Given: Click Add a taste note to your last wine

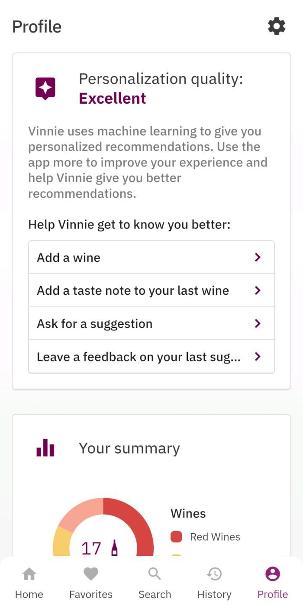Looking at the screenshot, I should click(131, 290).
